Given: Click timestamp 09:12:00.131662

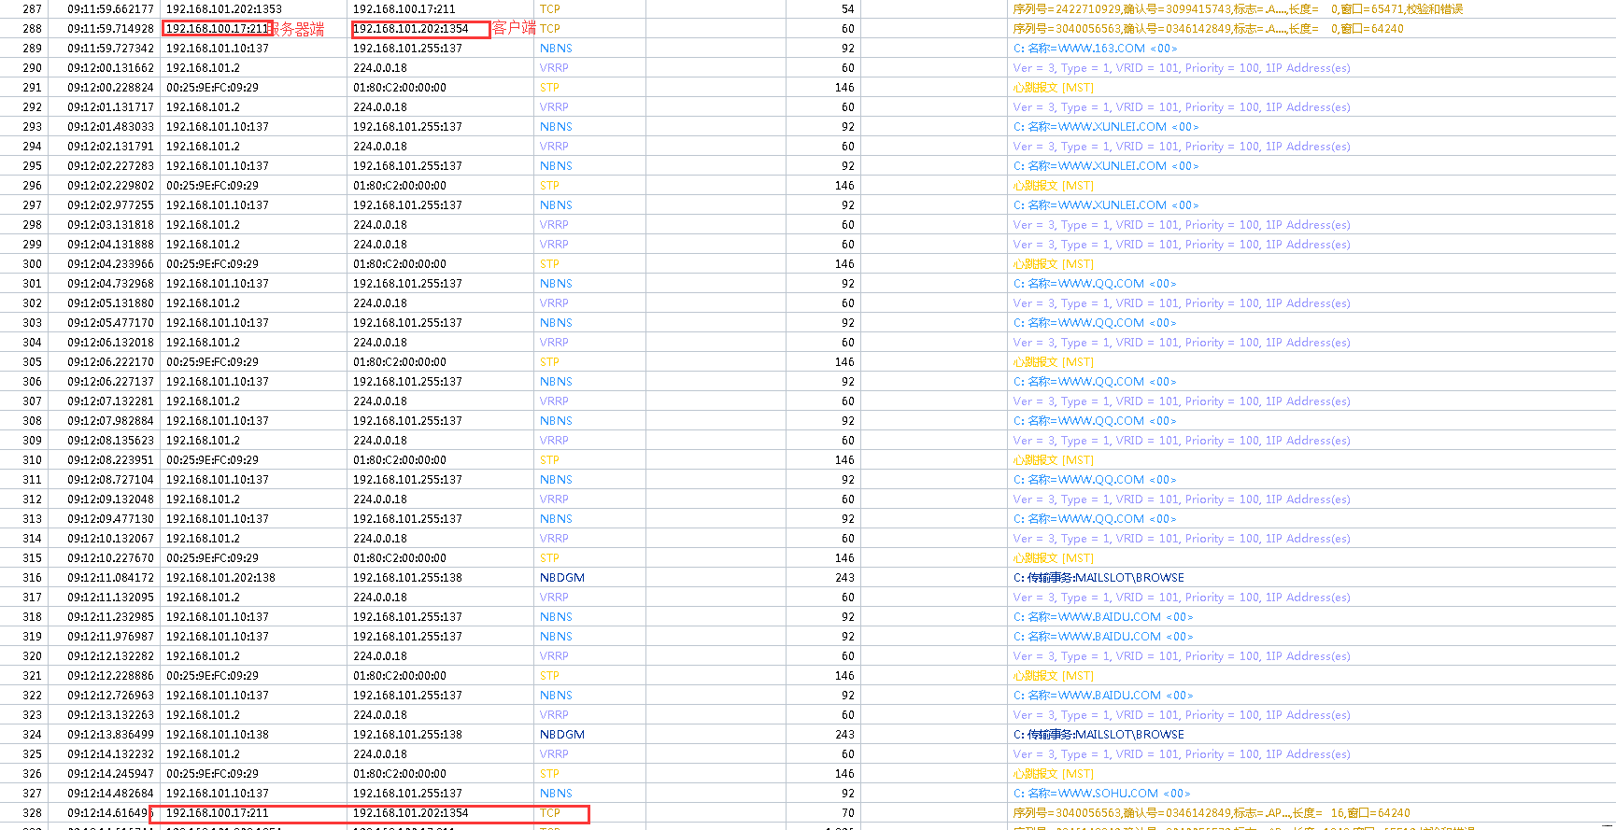Looking at the screenshot, I should pyautogui.click(x=110, y=68).
